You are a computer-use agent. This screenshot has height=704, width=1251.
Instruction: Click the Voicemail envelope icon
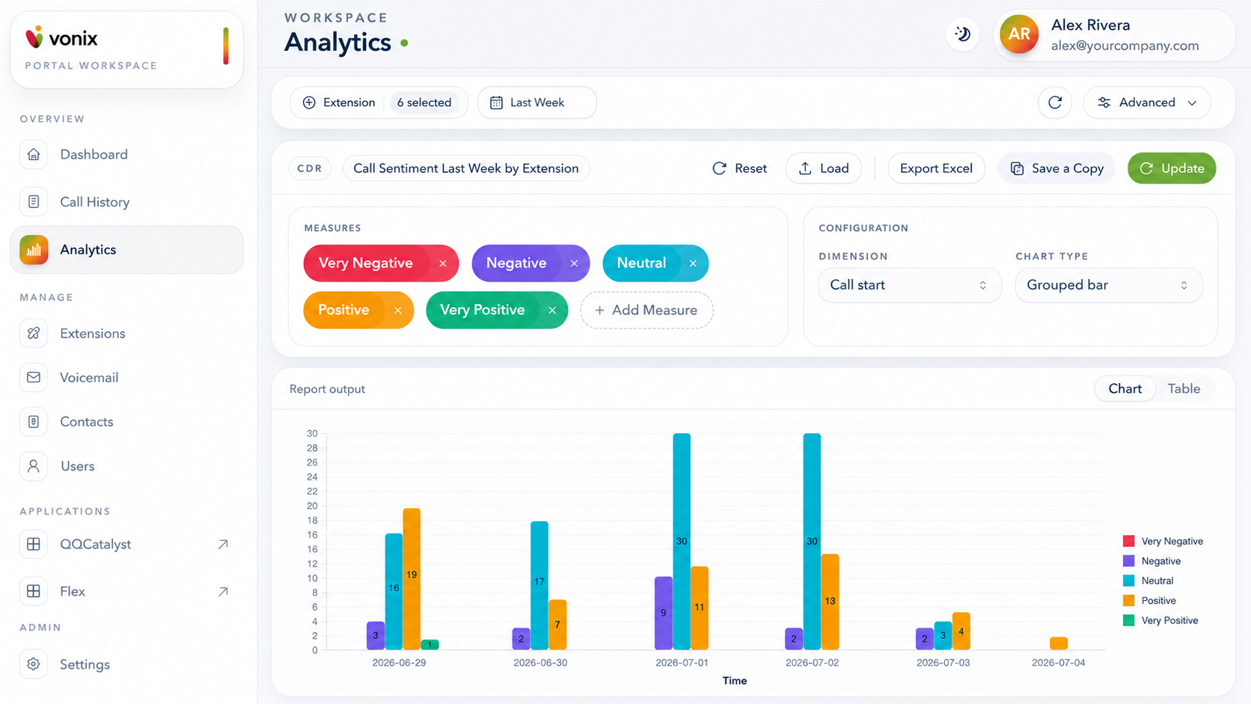(34, 378)
